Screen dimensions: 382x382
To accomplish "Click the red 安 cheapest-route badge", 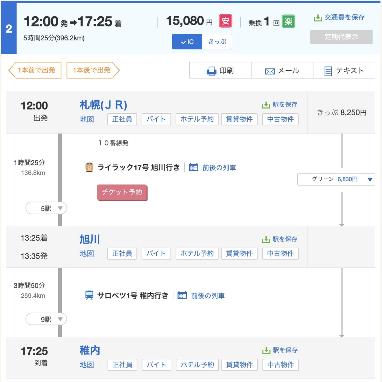I will (225, 21).
